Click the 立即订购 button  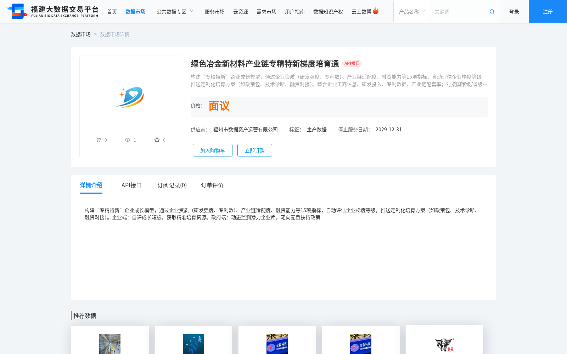click(x=255, y=150)
